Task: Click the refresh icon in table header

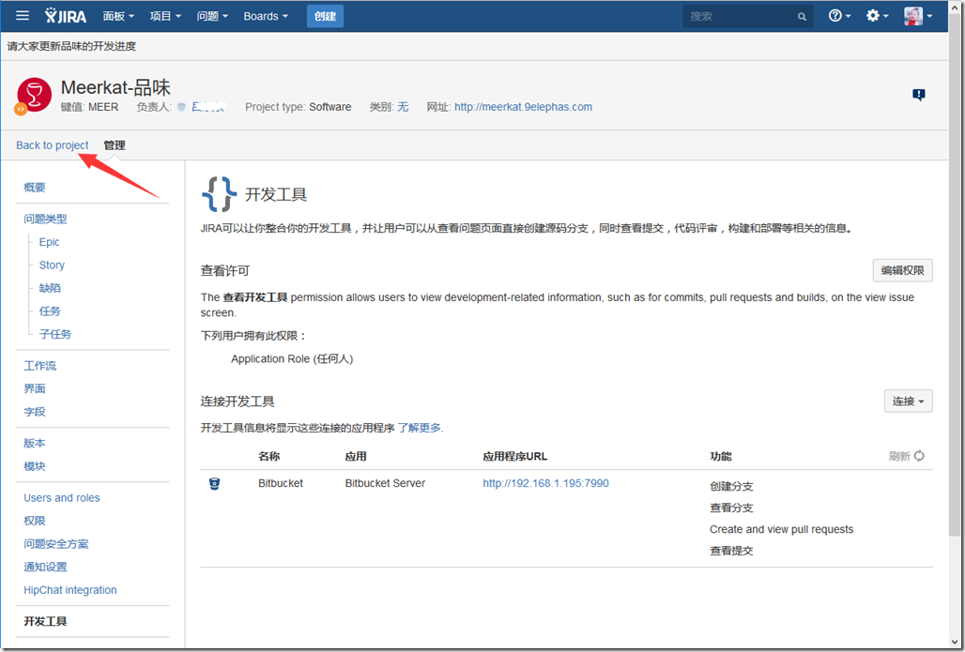Action: tap(919, 456)
